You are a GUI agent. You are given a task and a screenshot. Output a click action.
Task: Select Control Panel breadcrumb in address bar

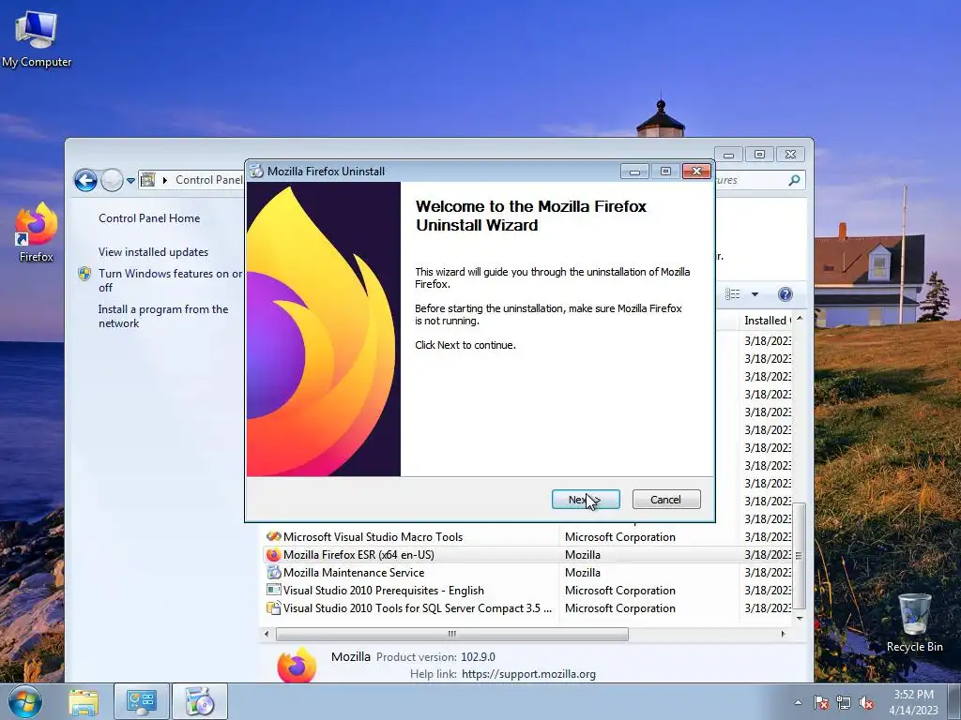tap(208, 179)
